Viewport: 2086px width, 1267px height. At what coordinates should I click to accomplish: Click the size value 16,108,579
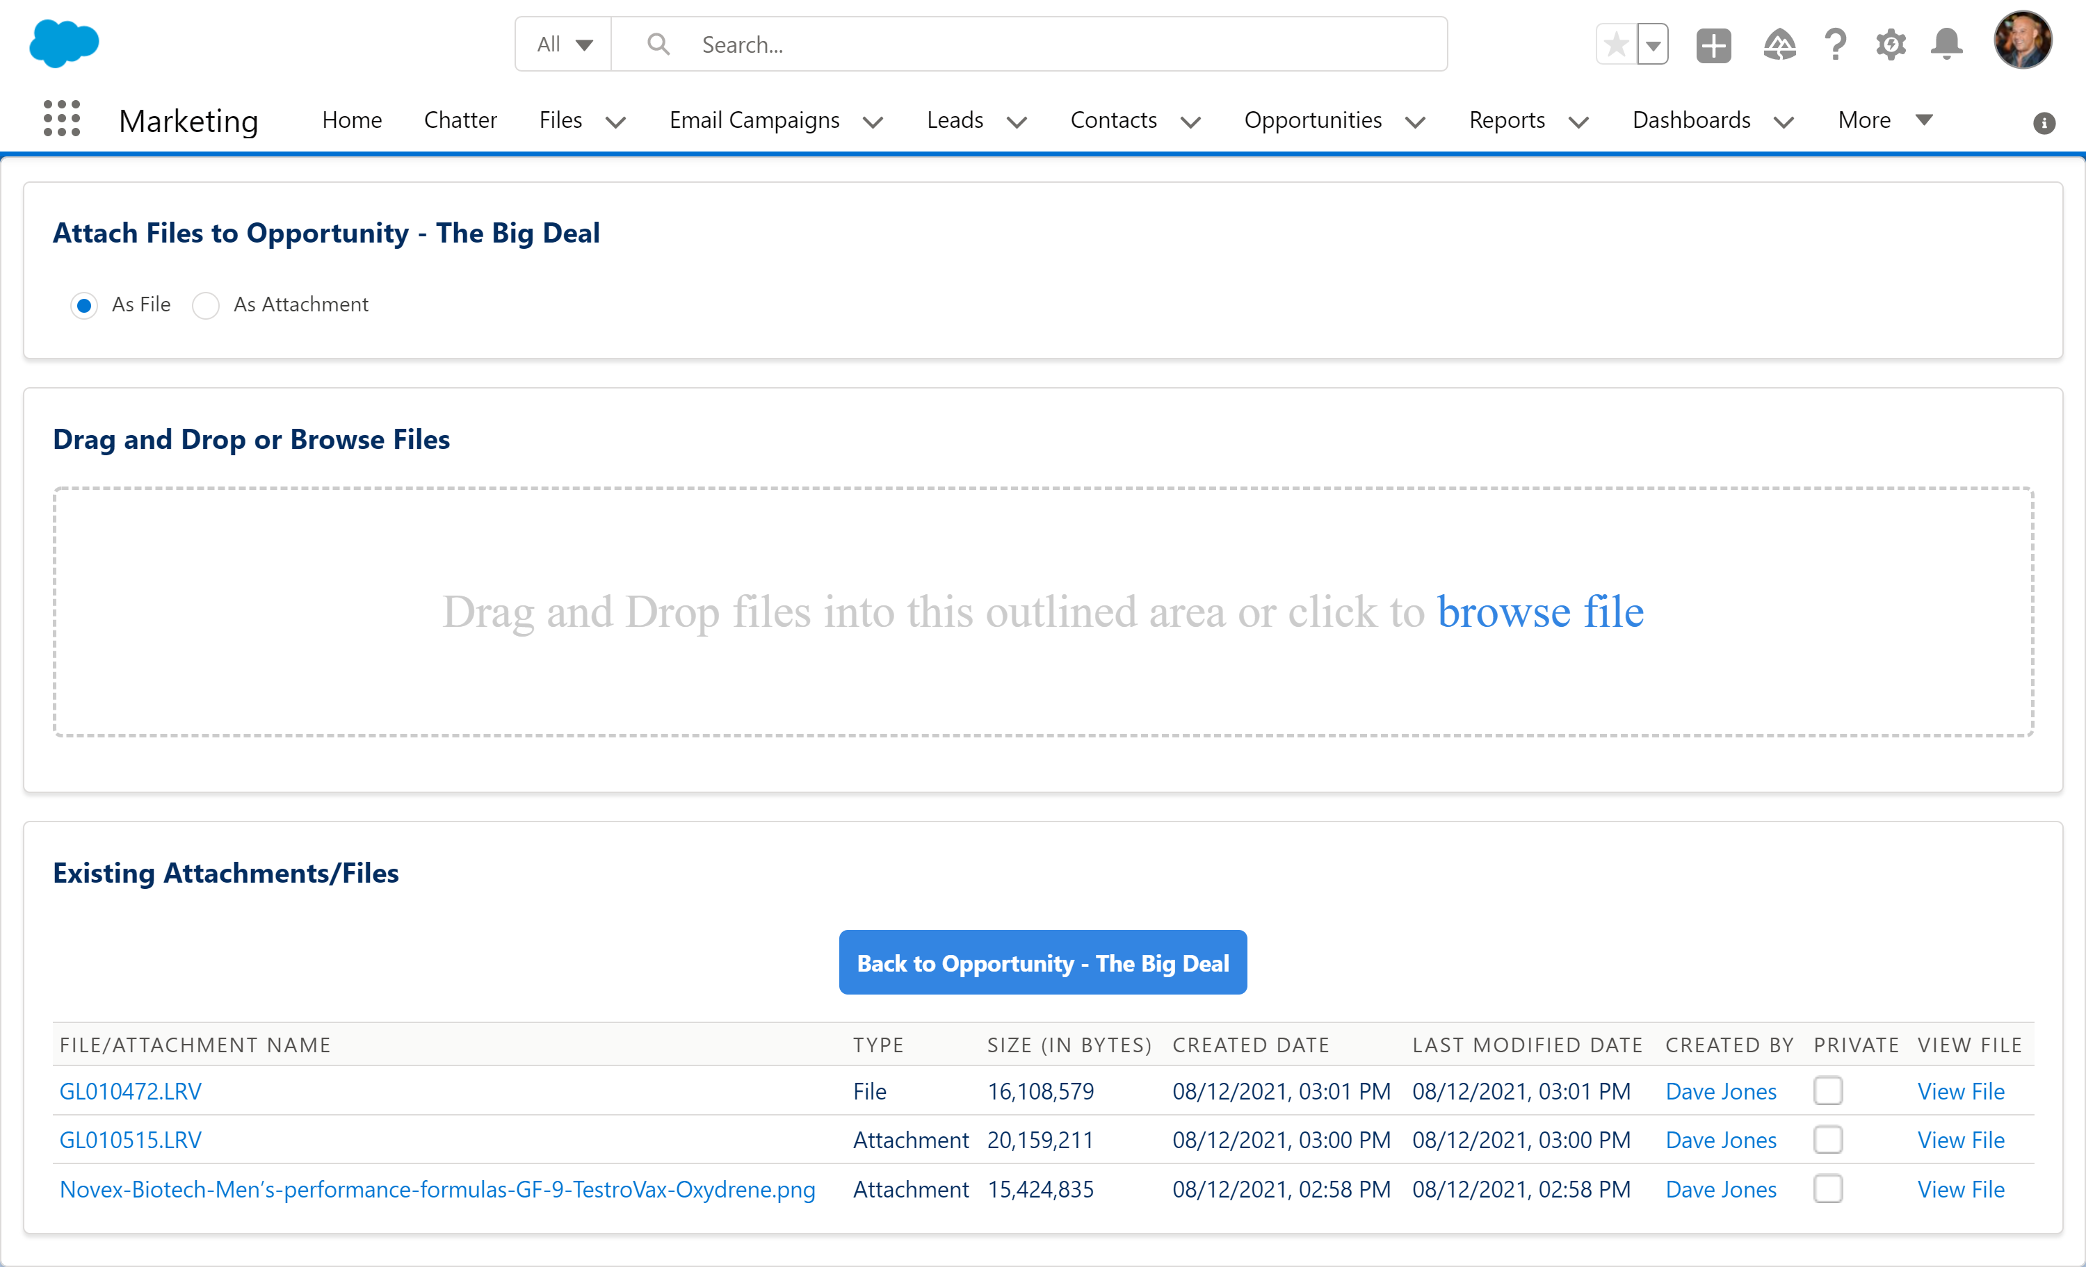(1040, 1091)
